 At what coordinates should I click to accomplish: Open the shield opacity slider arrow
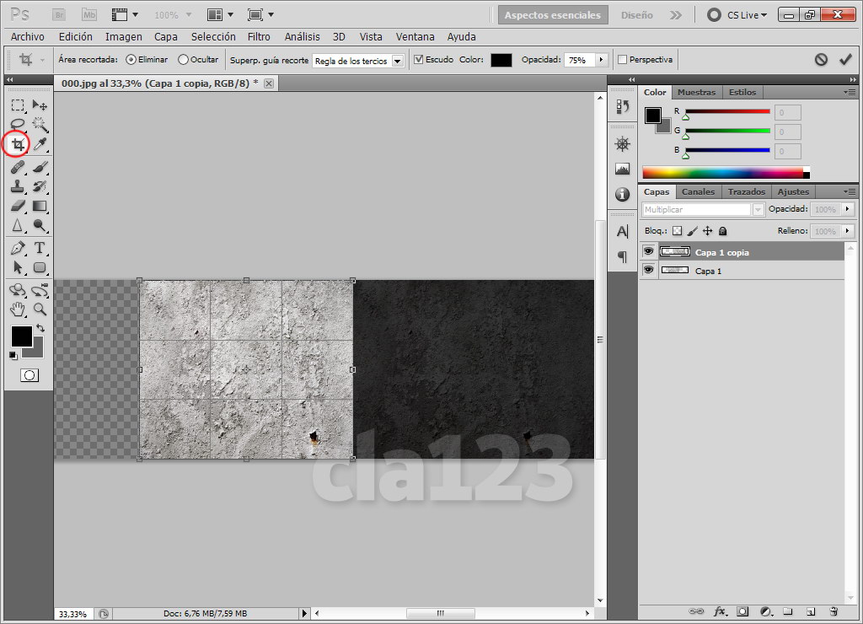pyautogui.click(x=601, y=60)
